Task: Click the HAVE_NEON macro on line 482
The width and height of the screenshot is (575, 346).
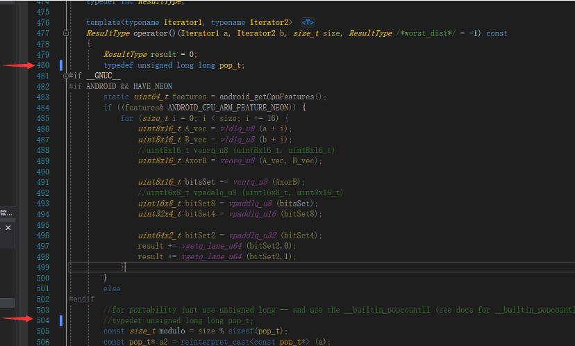Action: (153, 87)
